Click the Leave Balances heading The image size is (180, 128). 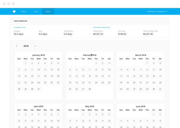[x=20, y=21]
